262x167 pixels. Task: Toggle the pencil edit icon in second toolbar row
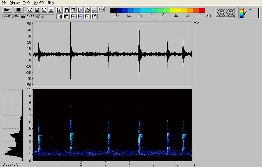tap(94, 17)
